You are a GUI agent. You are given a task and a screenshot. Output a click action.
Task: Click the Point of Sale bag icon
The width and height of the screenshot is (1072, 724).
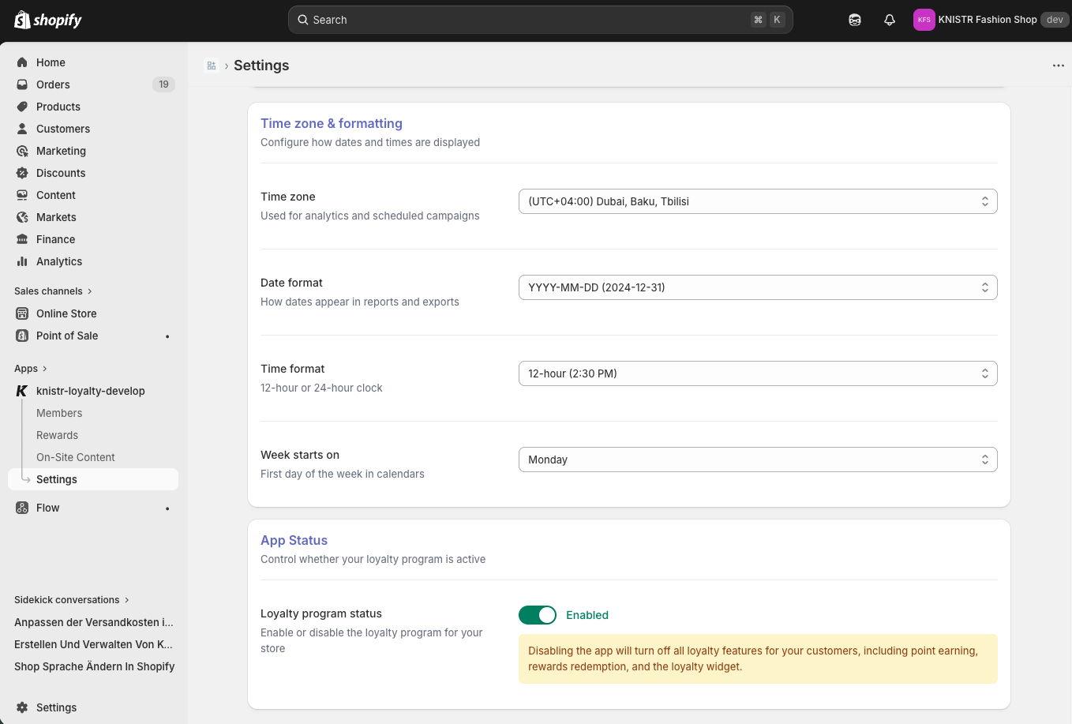coord(22,336)
